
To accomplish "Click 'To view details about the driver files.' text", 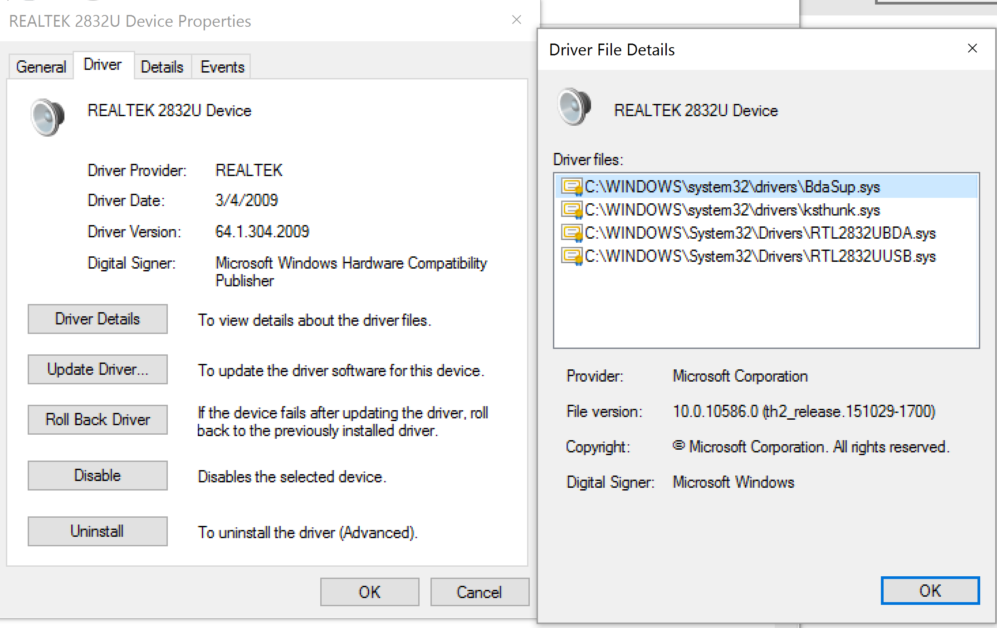I will [x=314, y=320].
